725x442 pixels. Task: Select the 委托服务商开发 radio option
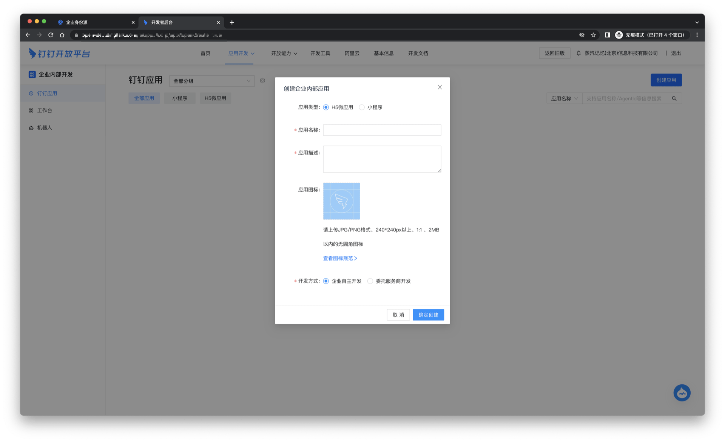tap(370, 281)
